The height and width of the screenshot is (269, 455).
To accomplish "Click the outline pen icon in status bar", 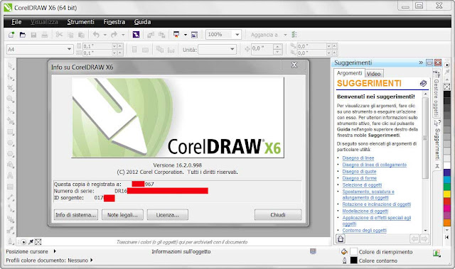I will point(344,260).
